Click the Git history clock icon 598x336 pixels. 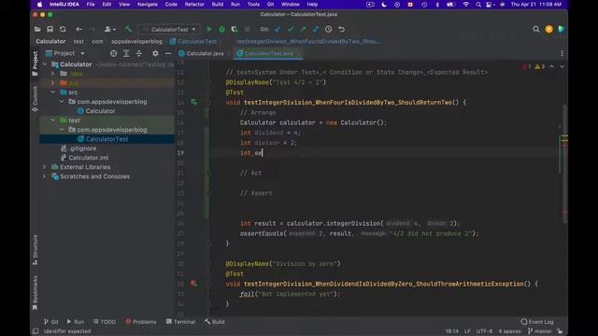pyautogui.click(x=328, y=29)
